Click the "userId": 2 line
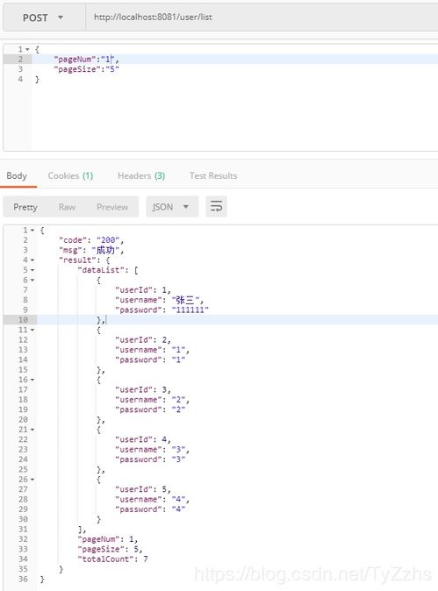Image resolution: width=438 pixels, height=591 pixels. coord(143,339)
